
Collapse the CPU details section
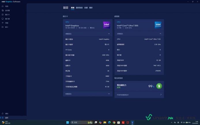click(x=160, y=34)
